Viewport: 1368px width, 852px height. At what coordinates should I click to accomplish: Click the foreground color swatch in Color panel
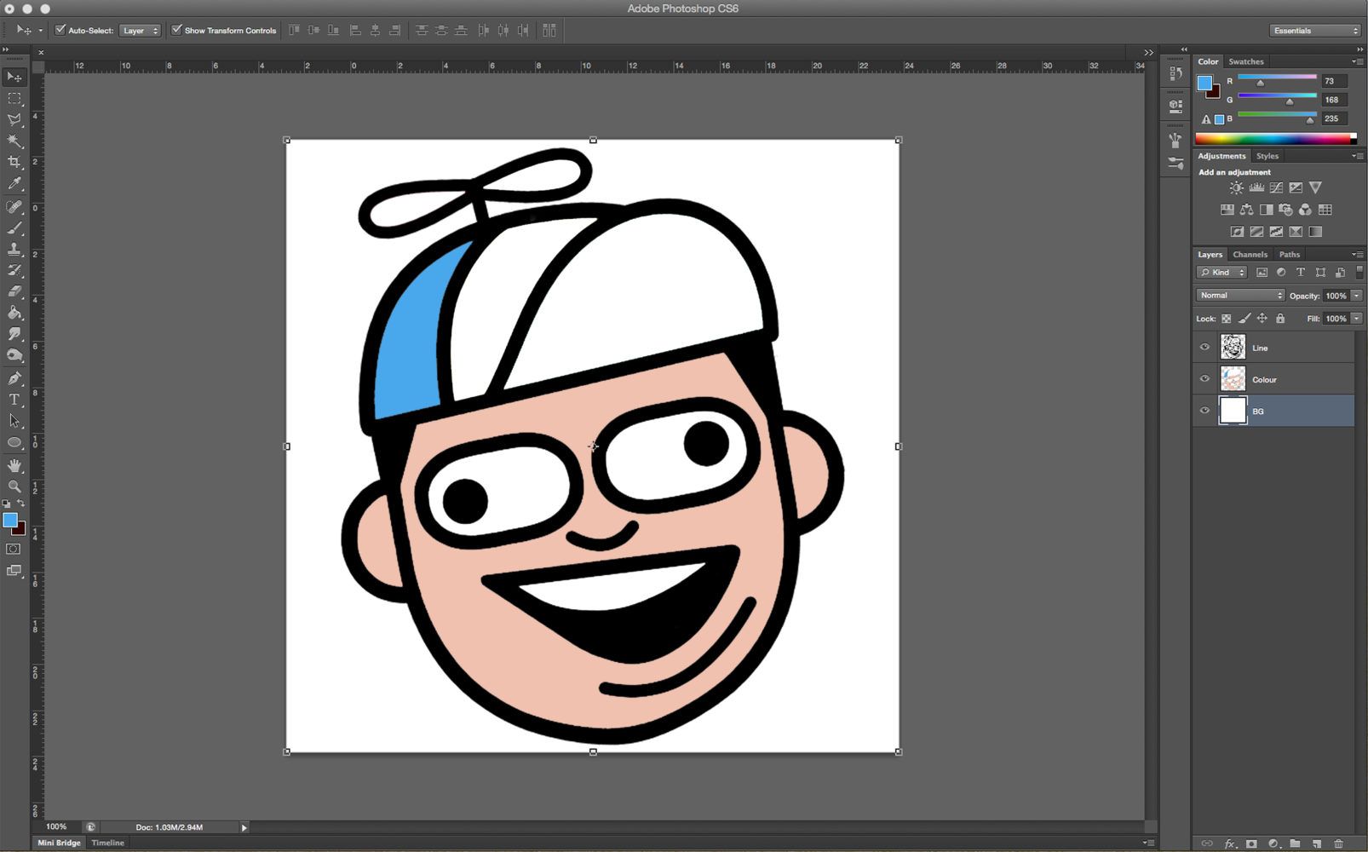click(x=1204, y=83)
